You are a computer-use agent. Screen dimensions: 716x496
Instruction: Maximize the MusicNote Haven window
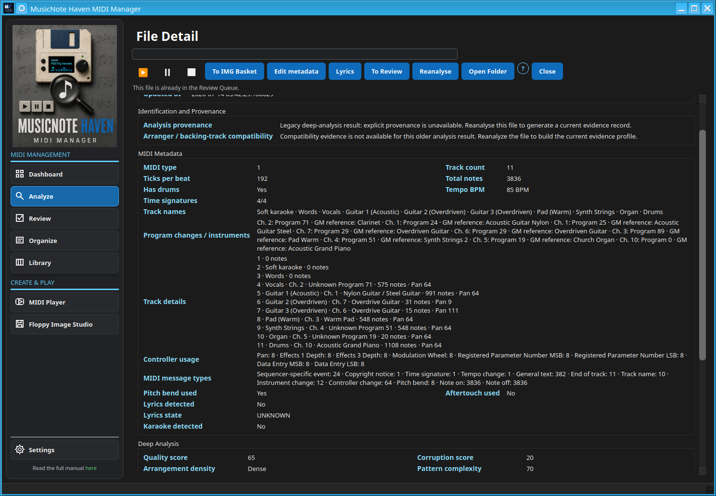[694, 8]
